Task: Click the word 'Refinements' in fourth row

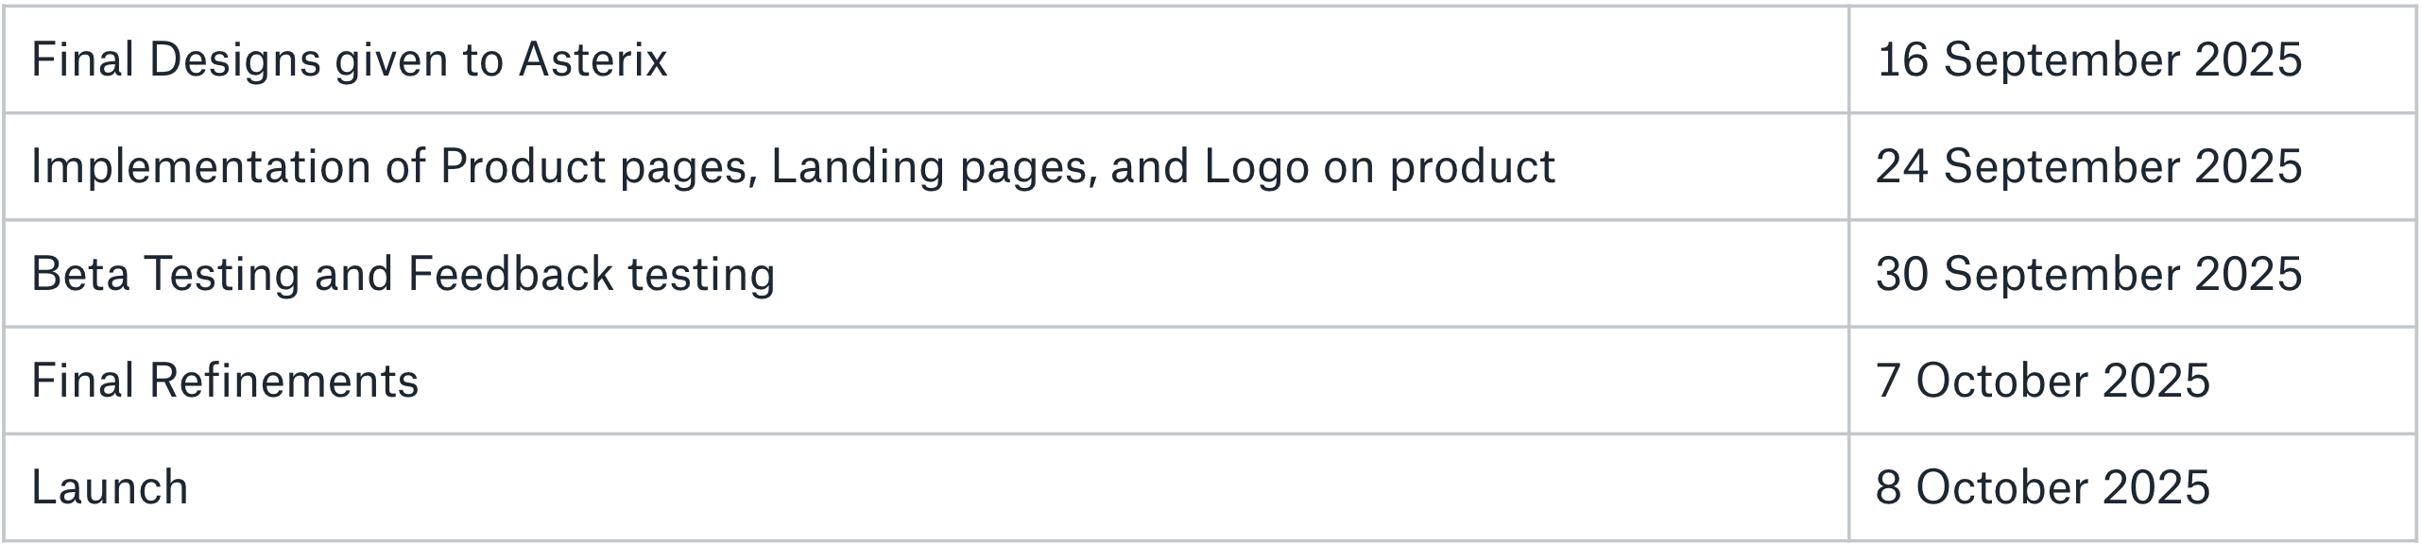Action: 283,382
